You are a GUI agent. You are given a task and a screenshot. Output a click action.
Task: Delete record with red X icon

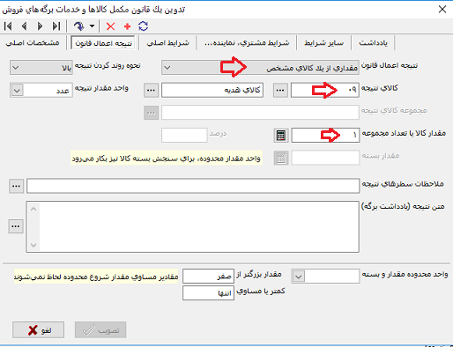110,26
